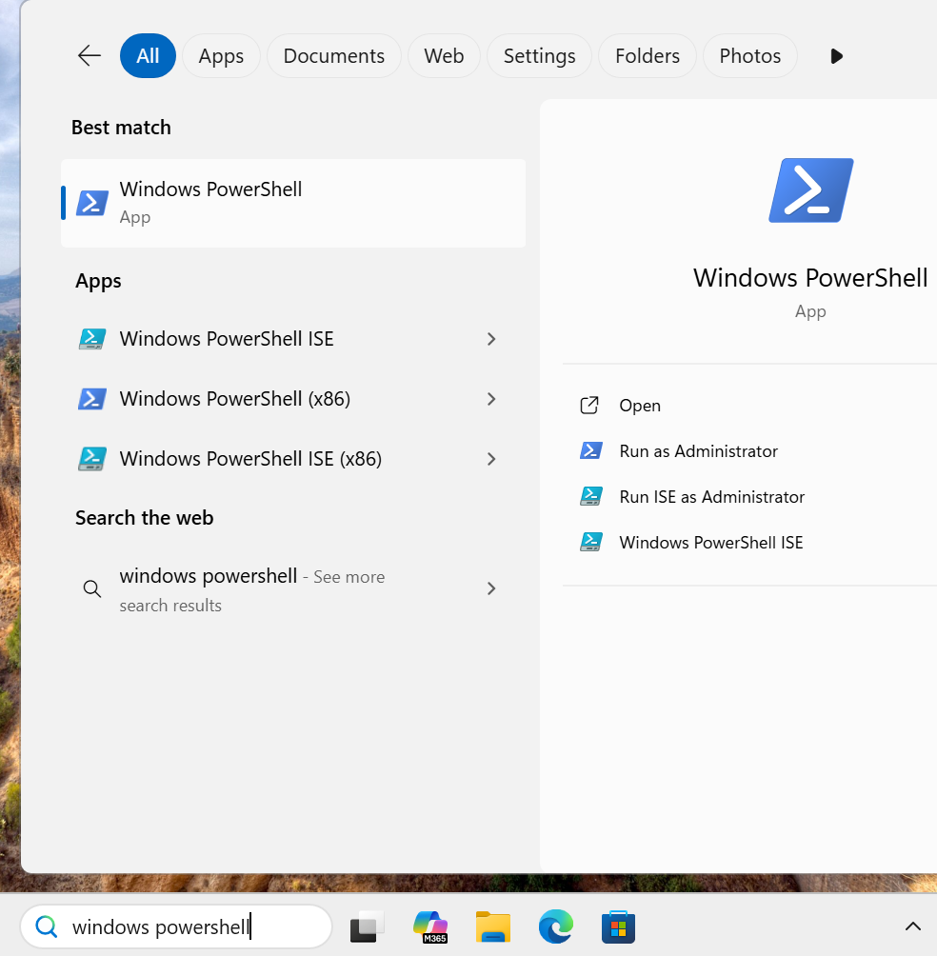The height and width of the screenshot is (956, 937).
Task: Go back with the left arrow icon
Action: 89,56
